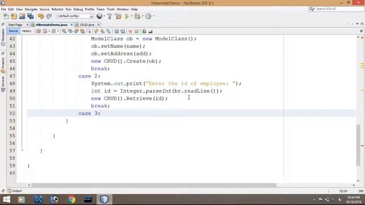
Task: Click the Clean and Build icon
Action: (x=118, y=17)
